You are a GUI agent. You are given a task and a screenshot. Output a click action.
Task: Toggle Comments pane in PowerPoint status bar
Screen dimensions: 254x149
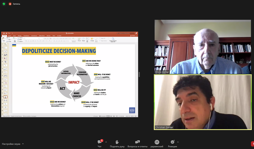[x=103, y=116]
